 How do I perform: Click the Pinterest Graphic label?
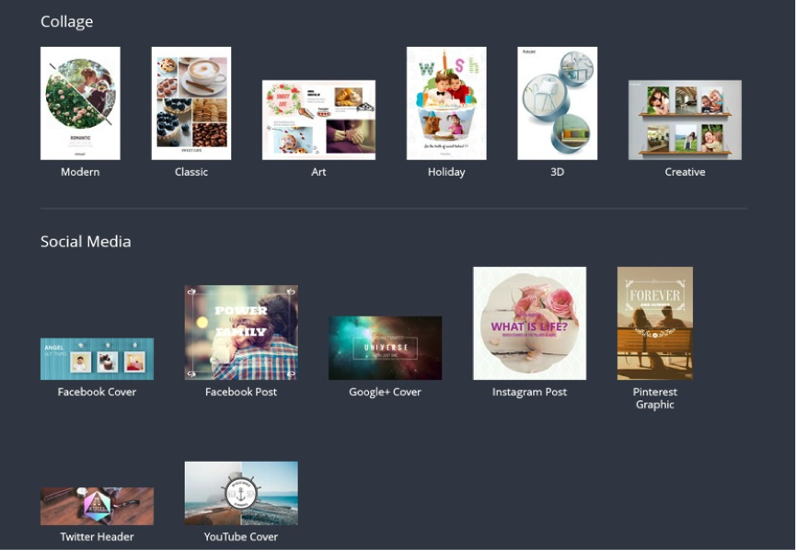[x=655, y=398]
